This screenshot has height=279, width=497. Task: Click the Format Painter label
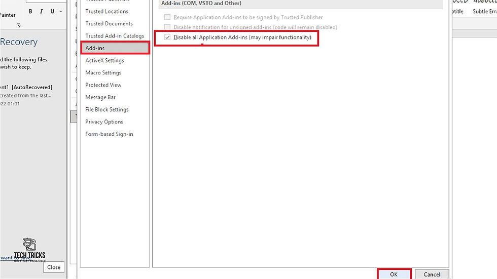8,15
